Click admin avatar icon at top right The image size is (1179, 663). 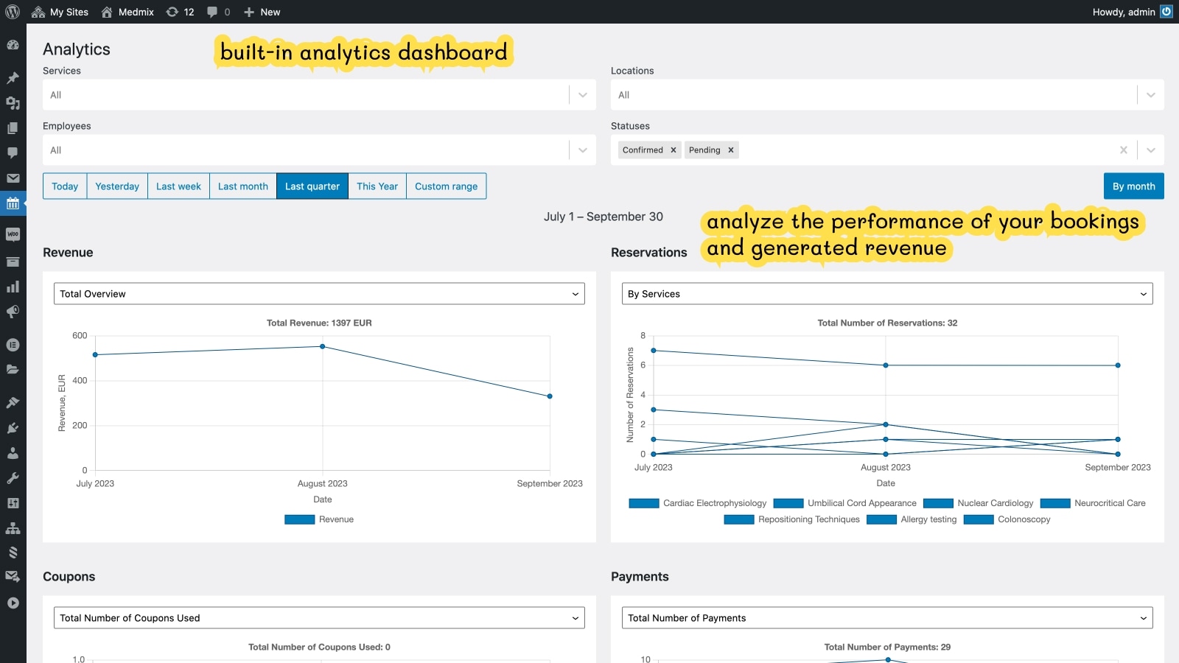click(1166, 12)
